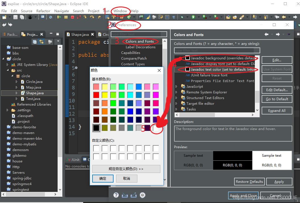
Task: Click the Edit... button in Preferences
Action: coord(277,60)
